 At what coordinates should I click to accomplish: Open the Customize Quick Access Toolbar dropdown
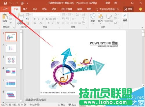[27, 3]
